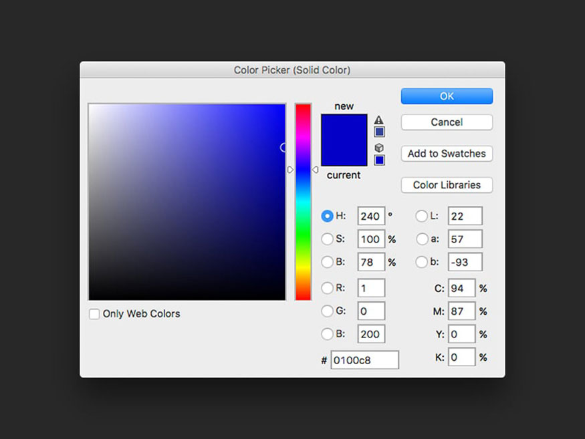Click the "current" label below the preview
The height and width of the screenshot is (439, 585).
[x=344, y=175]
